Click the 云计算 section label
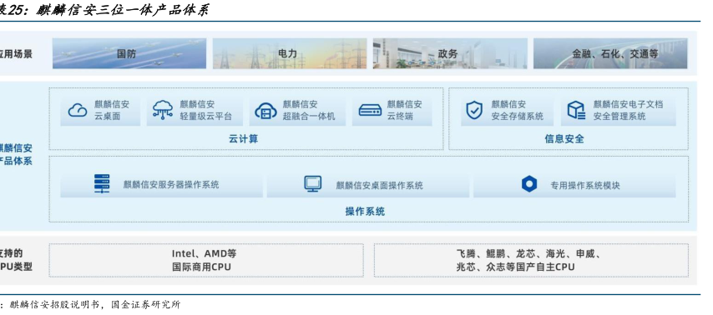Viewport: 713px width, 315px height. (243, 139)
